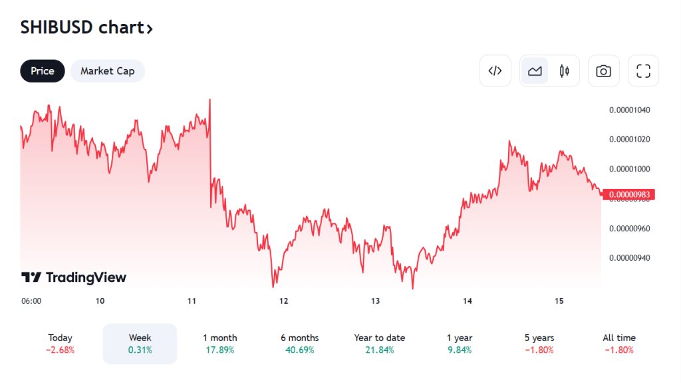Select the 6 months time range

(x=299, y=344)
